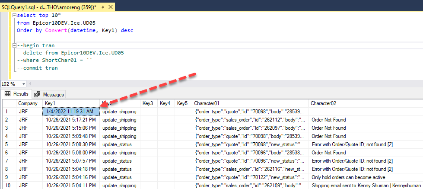Select cell 10/26/2021 5:17:21 PM
Viewport: 423px width, 189px height.
coord(71,120)
